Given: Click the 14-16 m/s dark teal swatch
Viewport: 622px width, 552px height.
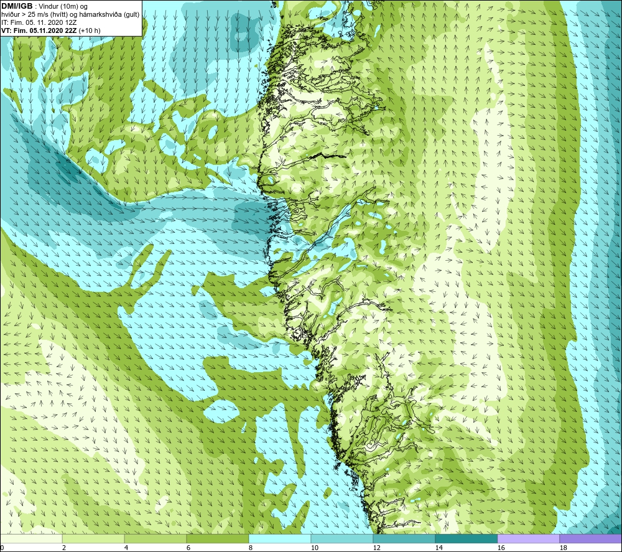Looking at the screenshot, I should point(466,538).
